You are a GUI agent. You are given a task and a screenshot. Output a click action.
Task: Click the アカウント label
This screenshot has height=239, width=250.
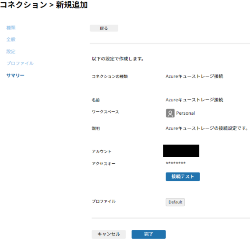(x=101, y=151)
